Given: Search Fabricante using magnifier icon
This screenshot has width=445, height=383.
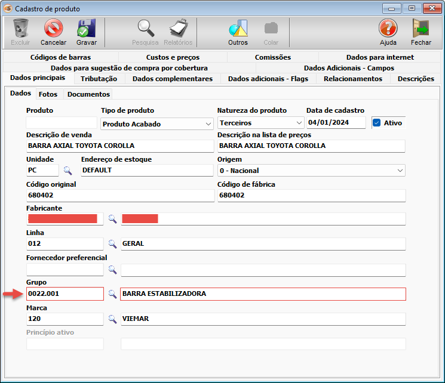Looking at the screenshot, I should (112, 220).
